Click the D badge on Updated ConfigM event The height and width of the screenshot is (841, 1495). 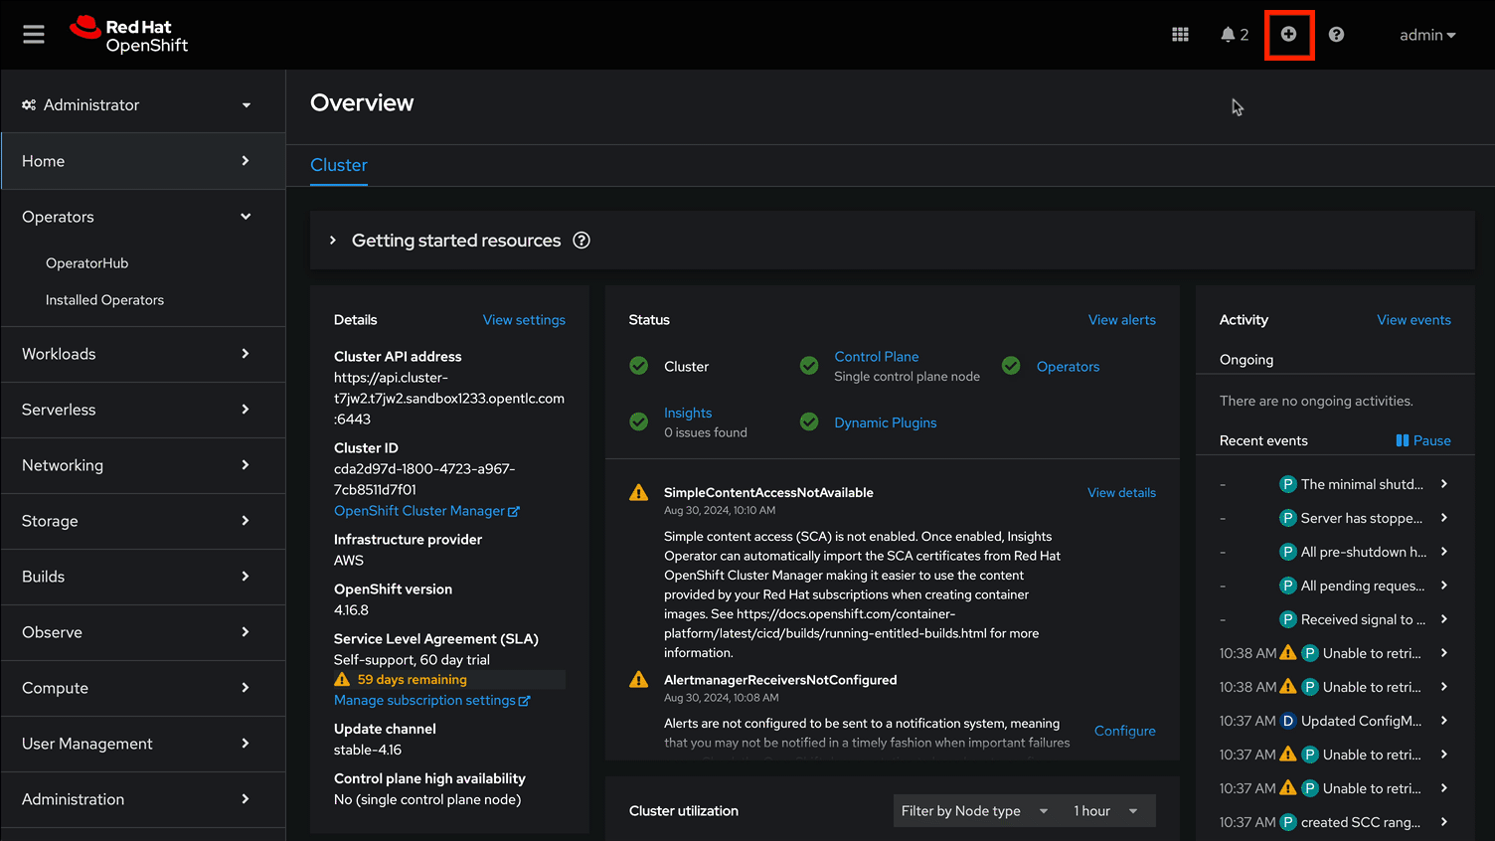(x=1288, y=721)
